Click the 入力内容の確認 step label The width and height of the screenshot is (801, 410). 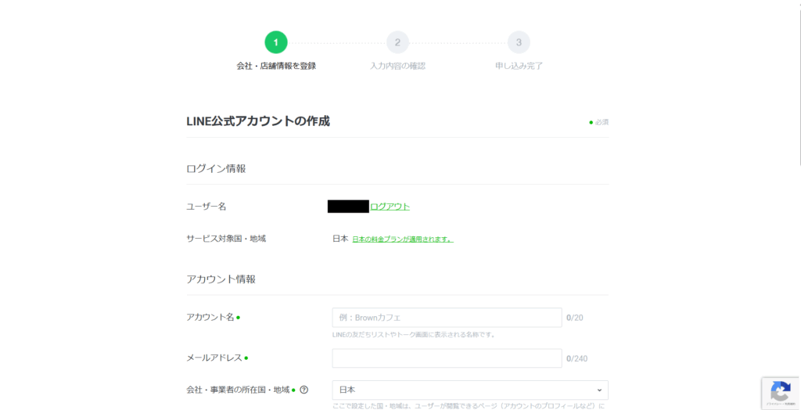[397, 66]
